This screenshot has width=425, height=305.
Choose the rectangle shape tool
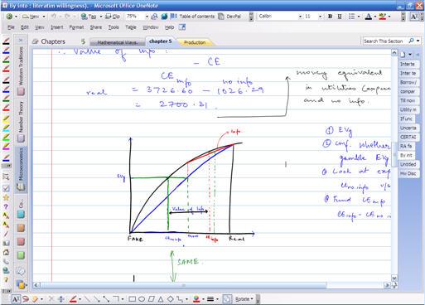[x=133, y=299]
